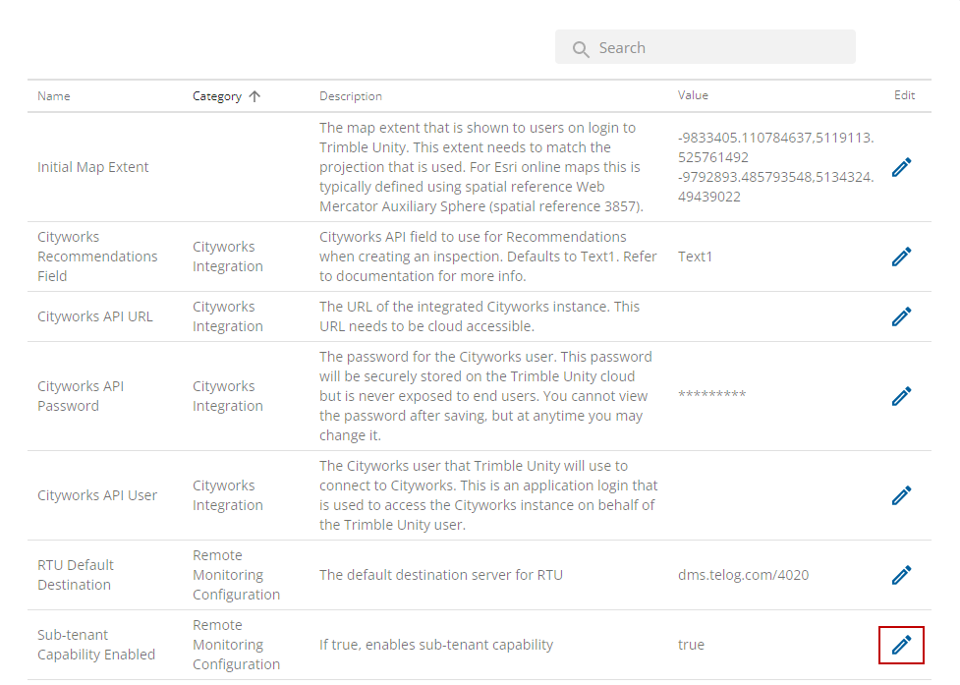This screenshot has width=960, height=685.
Task: Click pencil icon for Cityworks API URL
Action: [x=901, y=316]
